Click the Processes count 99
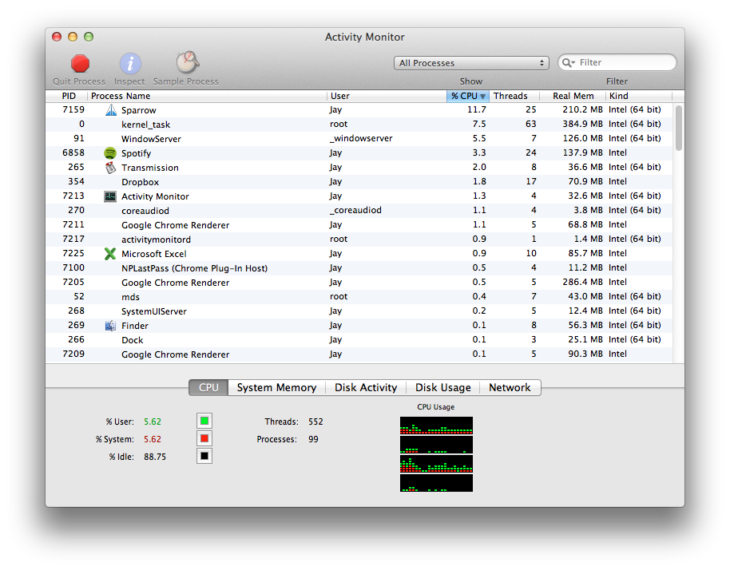The width and height of the screenshot is (730, 570). click(313, 439)
